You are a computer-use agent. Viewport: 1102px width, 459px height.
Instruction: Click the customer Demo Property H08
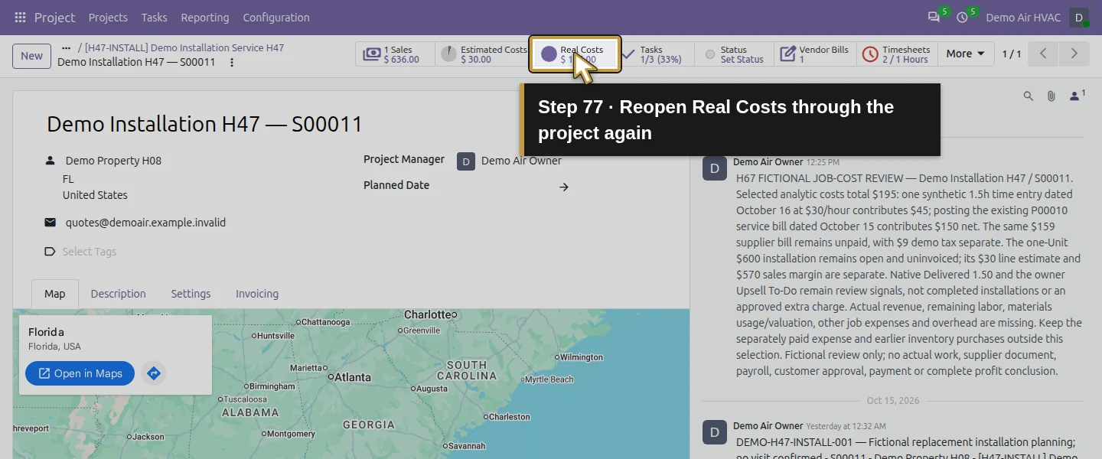(x=113, y=161)
